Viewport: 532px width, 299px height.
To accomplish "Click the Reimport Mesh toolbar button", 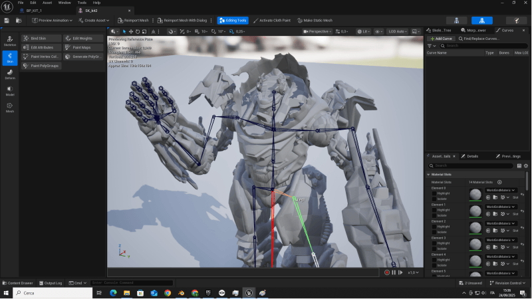I will [x=136, y=21].
